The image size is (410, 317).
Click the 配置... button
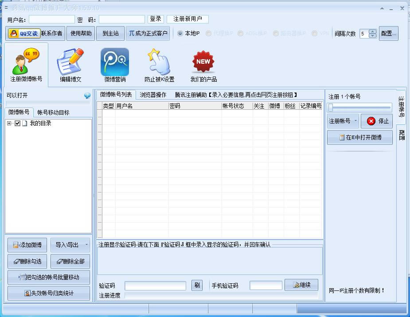pos(389,33)
